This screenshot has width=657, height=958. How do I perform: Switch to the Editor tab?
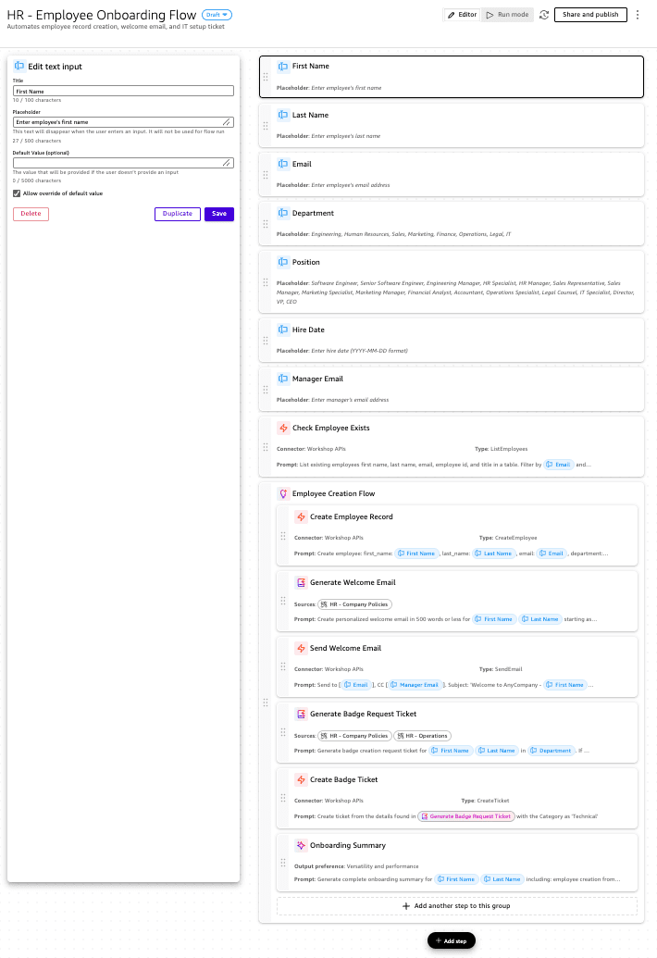[x=463, y=15]
